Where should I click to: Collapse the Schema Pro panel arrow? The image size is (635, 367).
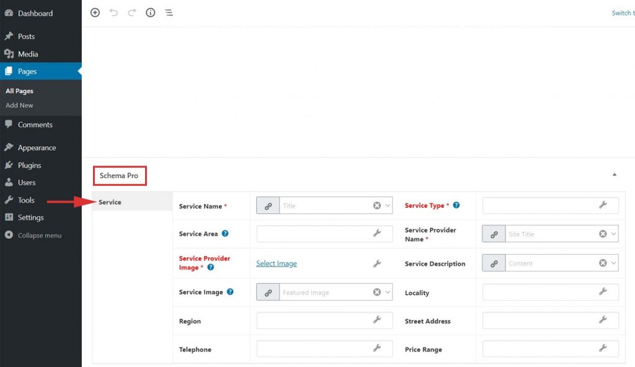[x=615, y=175]
